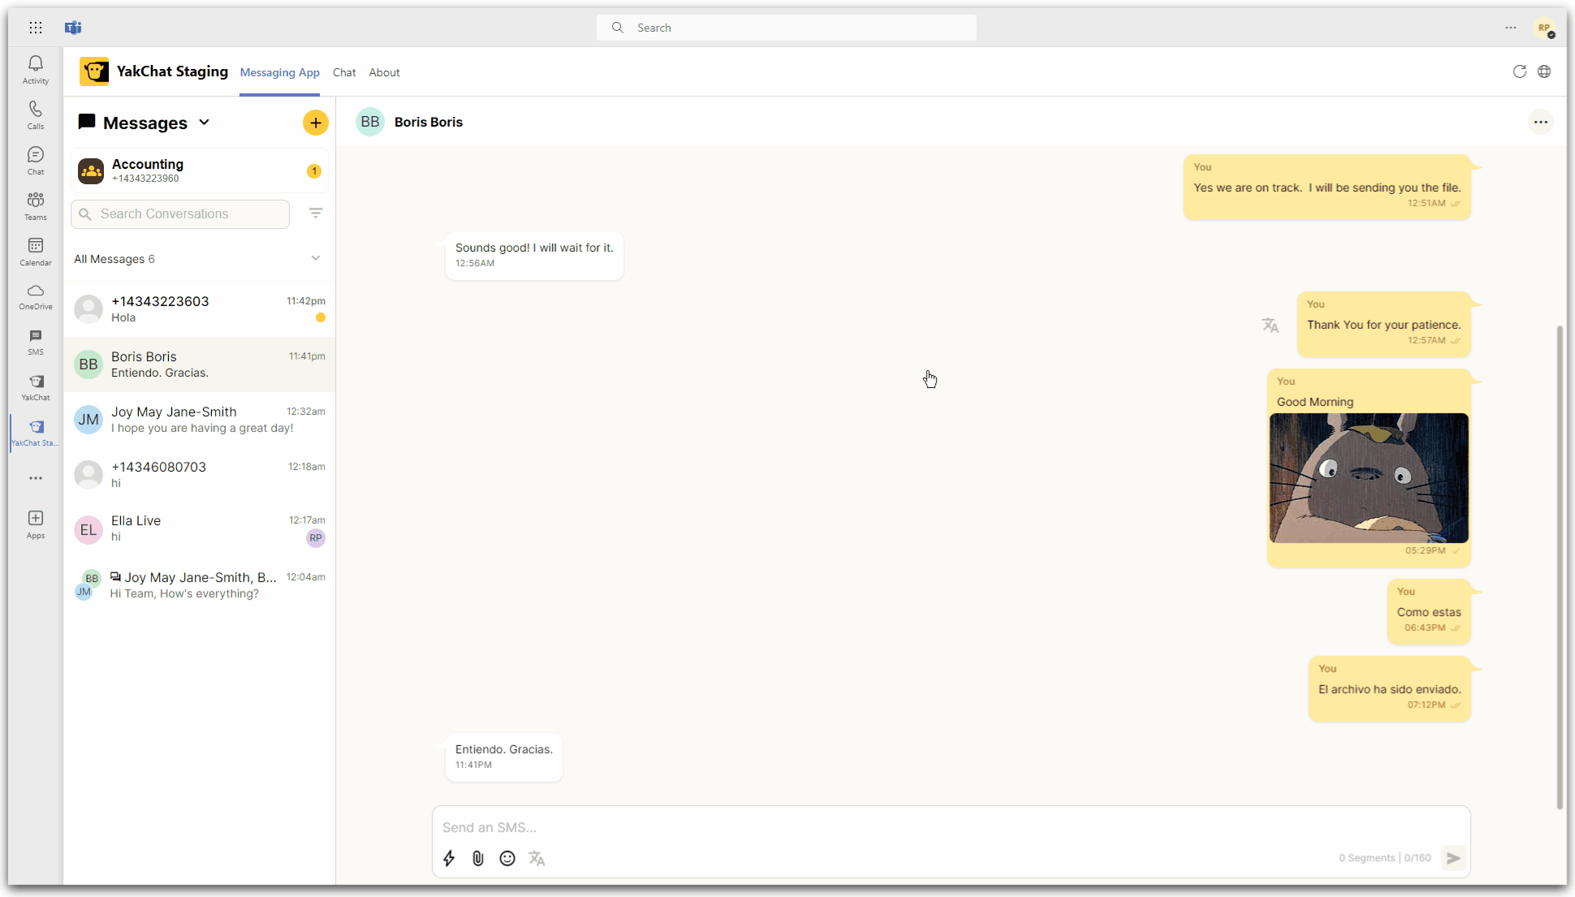Viewport: 1575px width, 897px height.
Task: Open the Boris Boris conversation
Action: [200, 364]
